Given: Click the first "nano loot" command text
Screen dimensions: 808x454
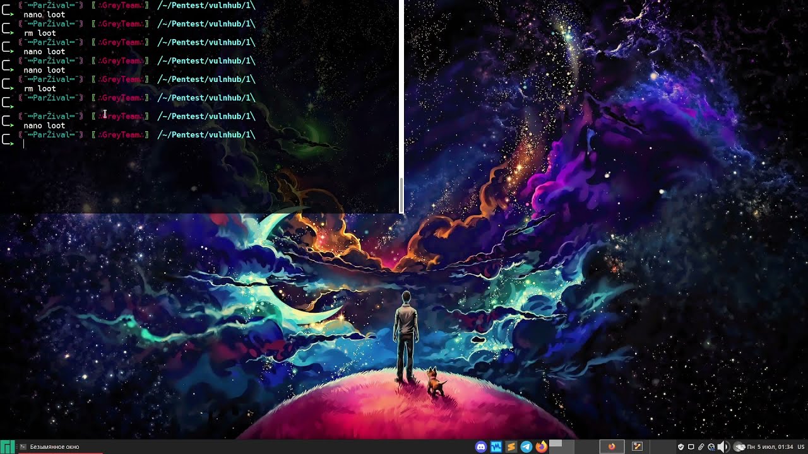Looking at the screenshot, I should (x=44, y=15).
